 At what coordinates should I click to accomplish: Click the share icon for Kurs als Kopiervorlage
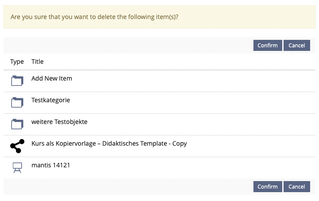tap(17, 146)
